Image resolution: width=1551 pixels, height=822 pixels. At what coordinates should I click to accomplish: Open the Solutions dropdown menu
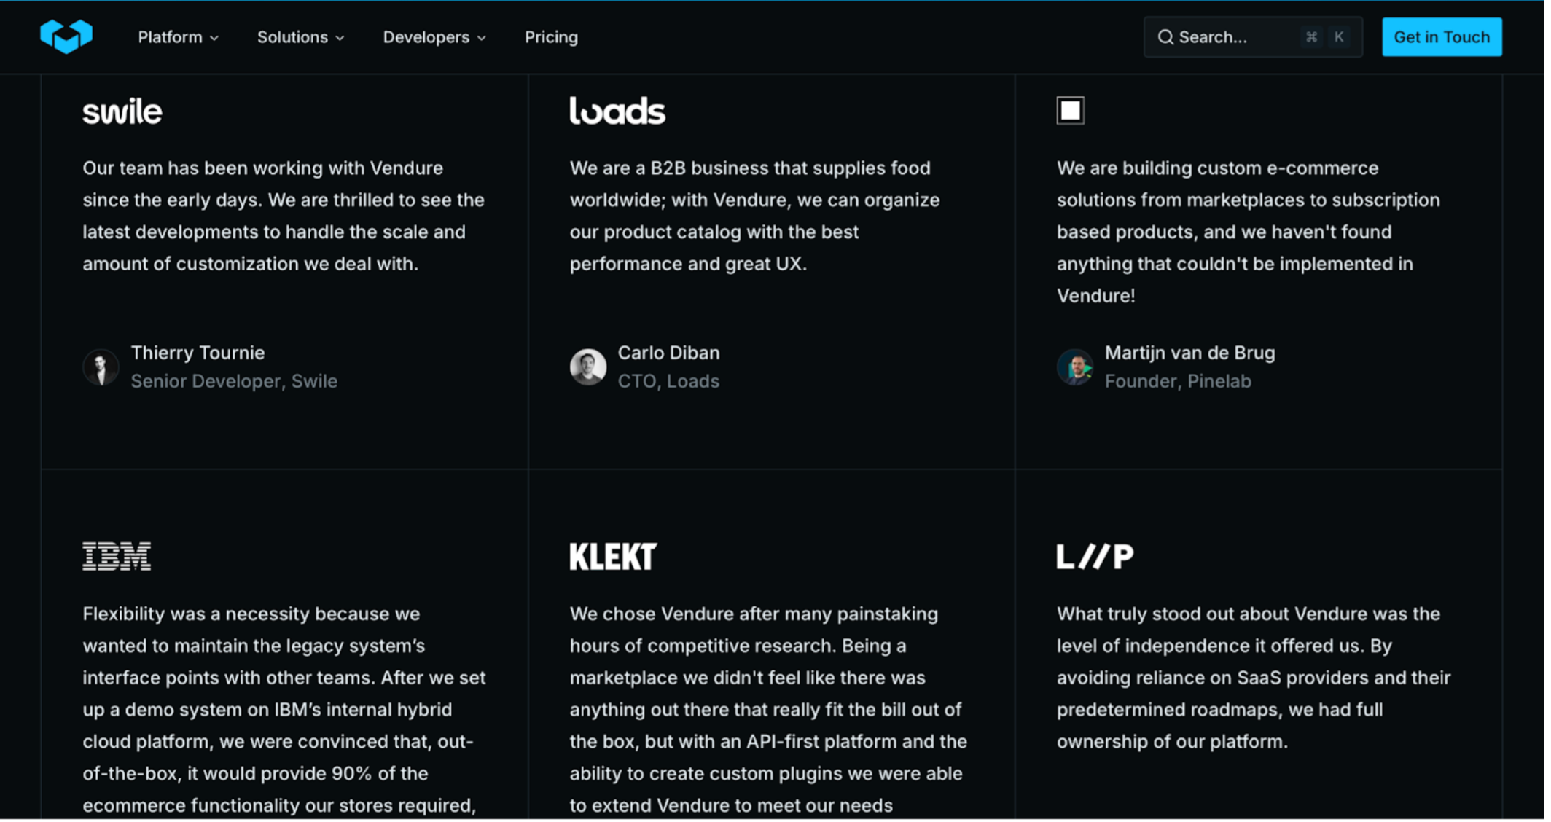[x=300, y=37]
